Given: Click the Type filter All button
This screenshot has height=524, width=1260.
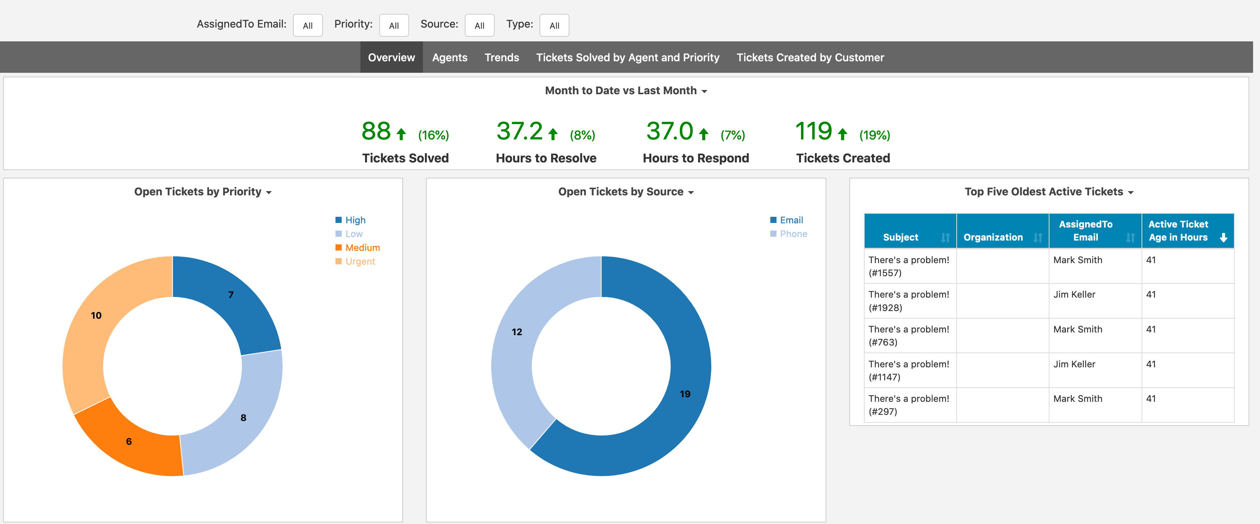Looking at the screenshot, I should (554, 25).
